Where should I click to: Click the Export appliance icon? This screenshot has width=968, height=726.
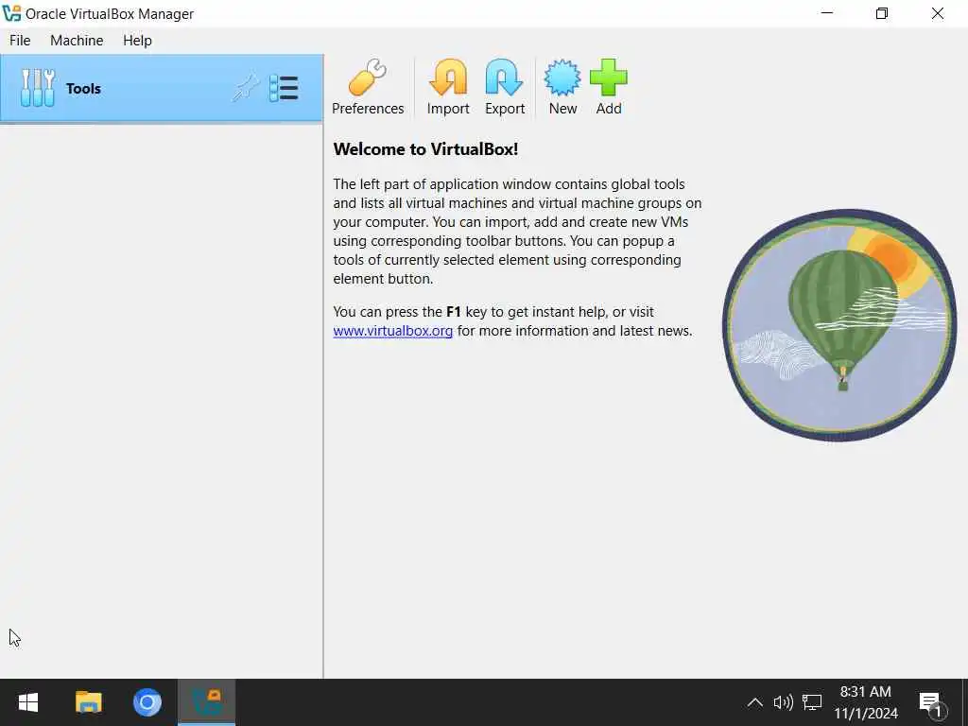[x=505, y=87]
